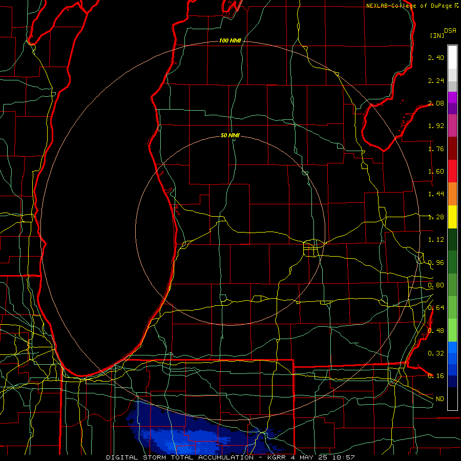
Task: Select the lime green legend swatch
Action: [x=452, y=330]
